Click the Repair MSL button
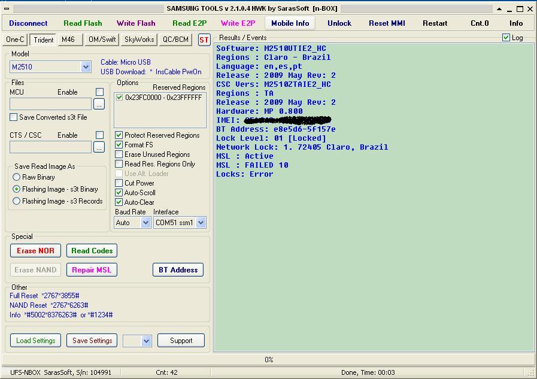Screen dimensions: 537x379 (x=92, y=270)
